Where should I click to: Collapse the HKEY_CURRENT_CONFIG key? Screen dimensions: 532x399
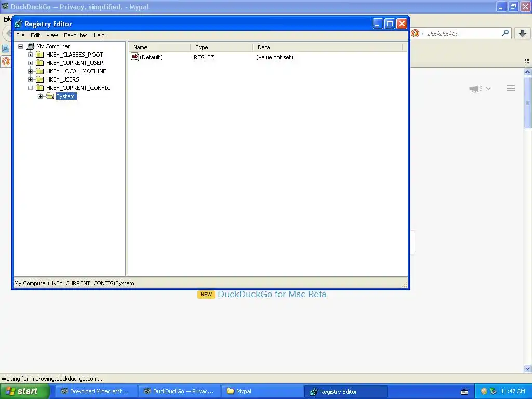[x=30, y=88]
